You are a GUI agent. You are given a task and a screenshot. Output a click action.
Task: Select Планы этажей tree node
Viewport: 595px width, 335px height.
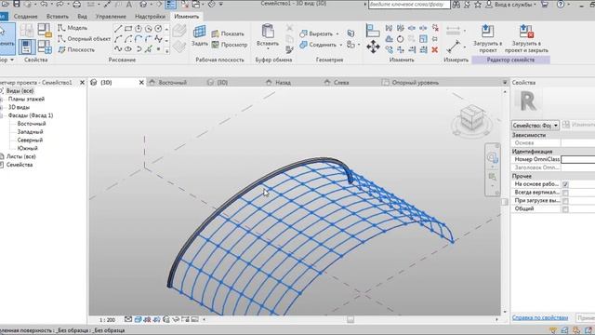click(x=26, y=99)
